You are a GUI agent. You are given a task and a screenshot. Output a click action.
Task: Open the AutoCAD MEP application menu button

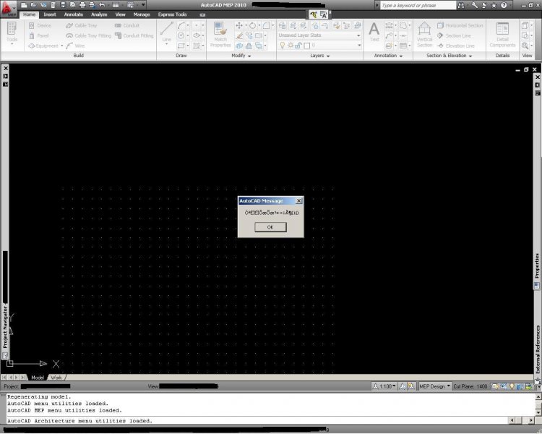click(8, 9)
